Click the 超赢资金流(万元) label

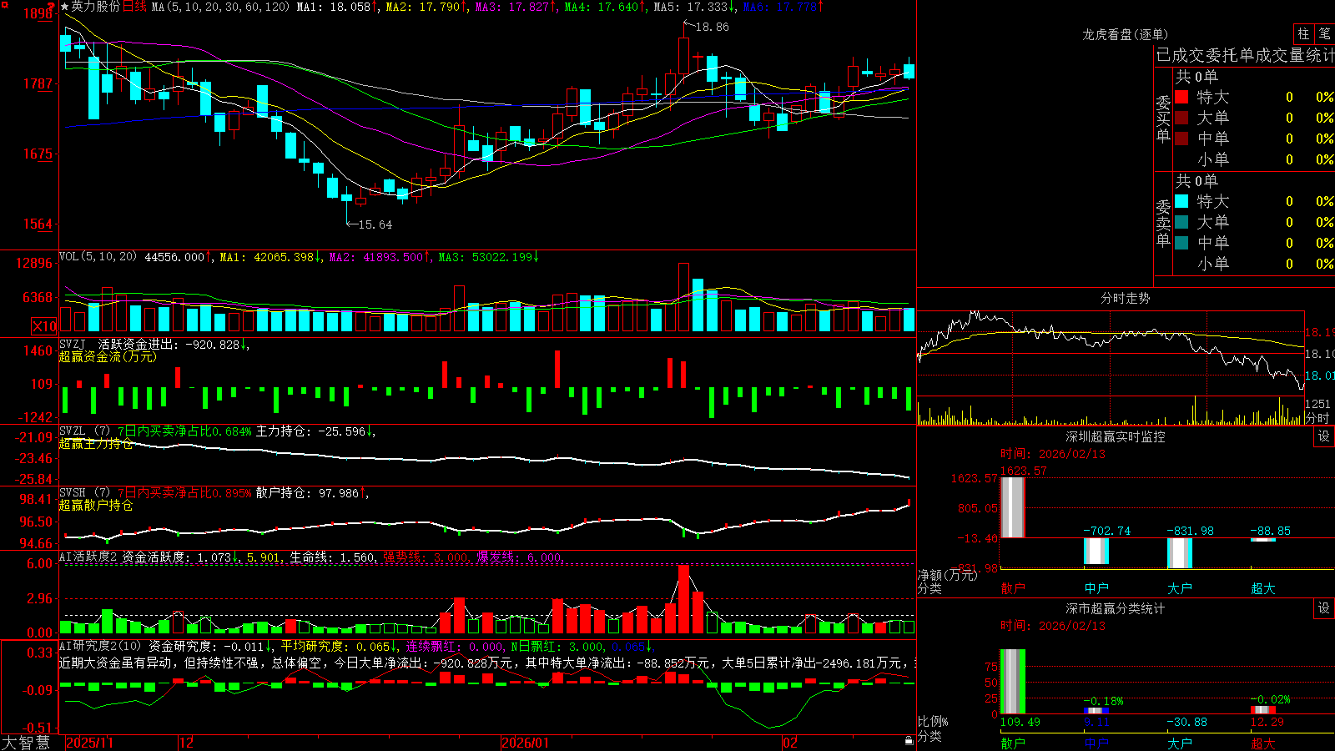tap(108, 356)
